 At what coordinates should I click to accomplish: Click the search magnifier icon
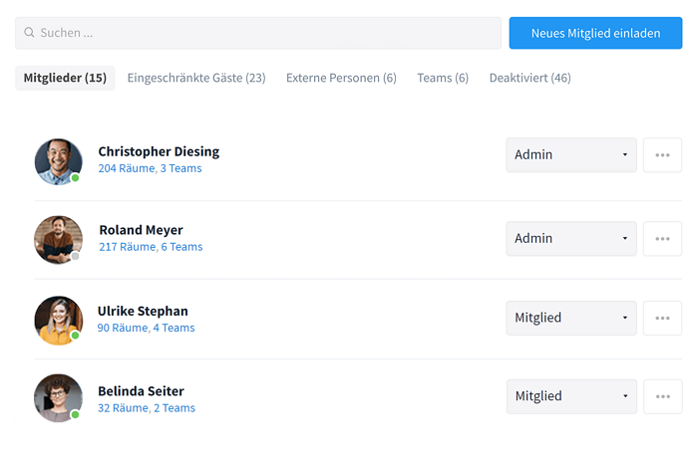(29, 33)
